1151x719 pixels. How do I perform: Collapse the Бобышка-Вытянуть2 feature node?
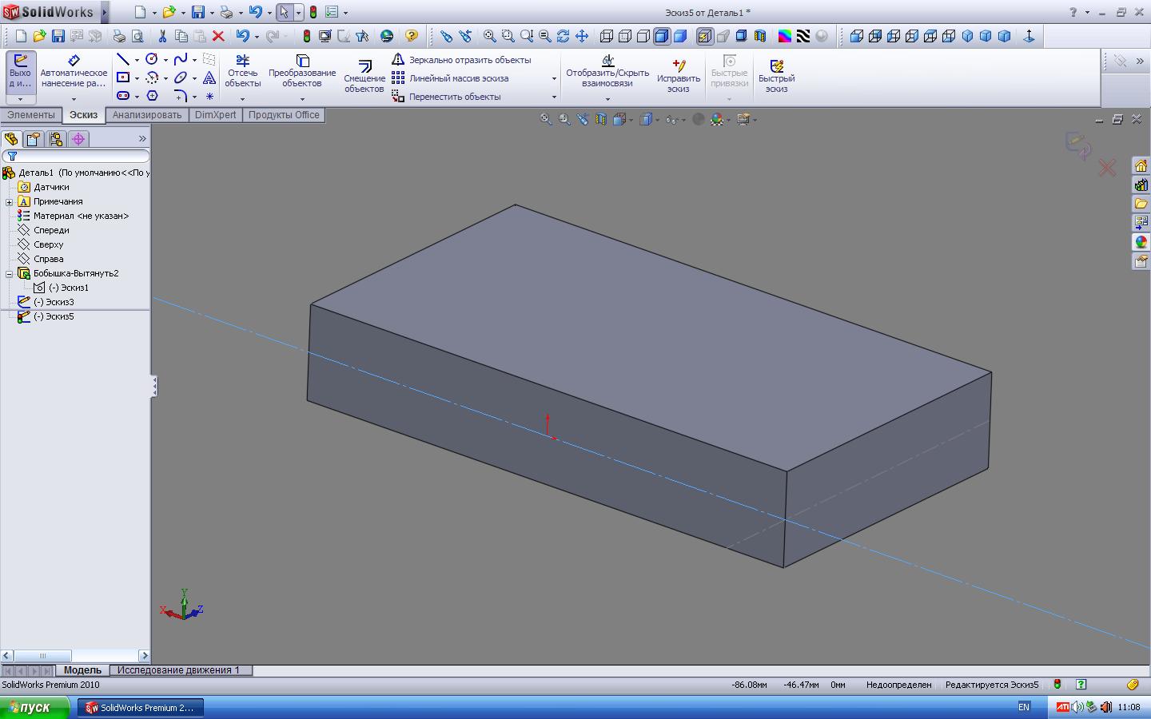10,274
